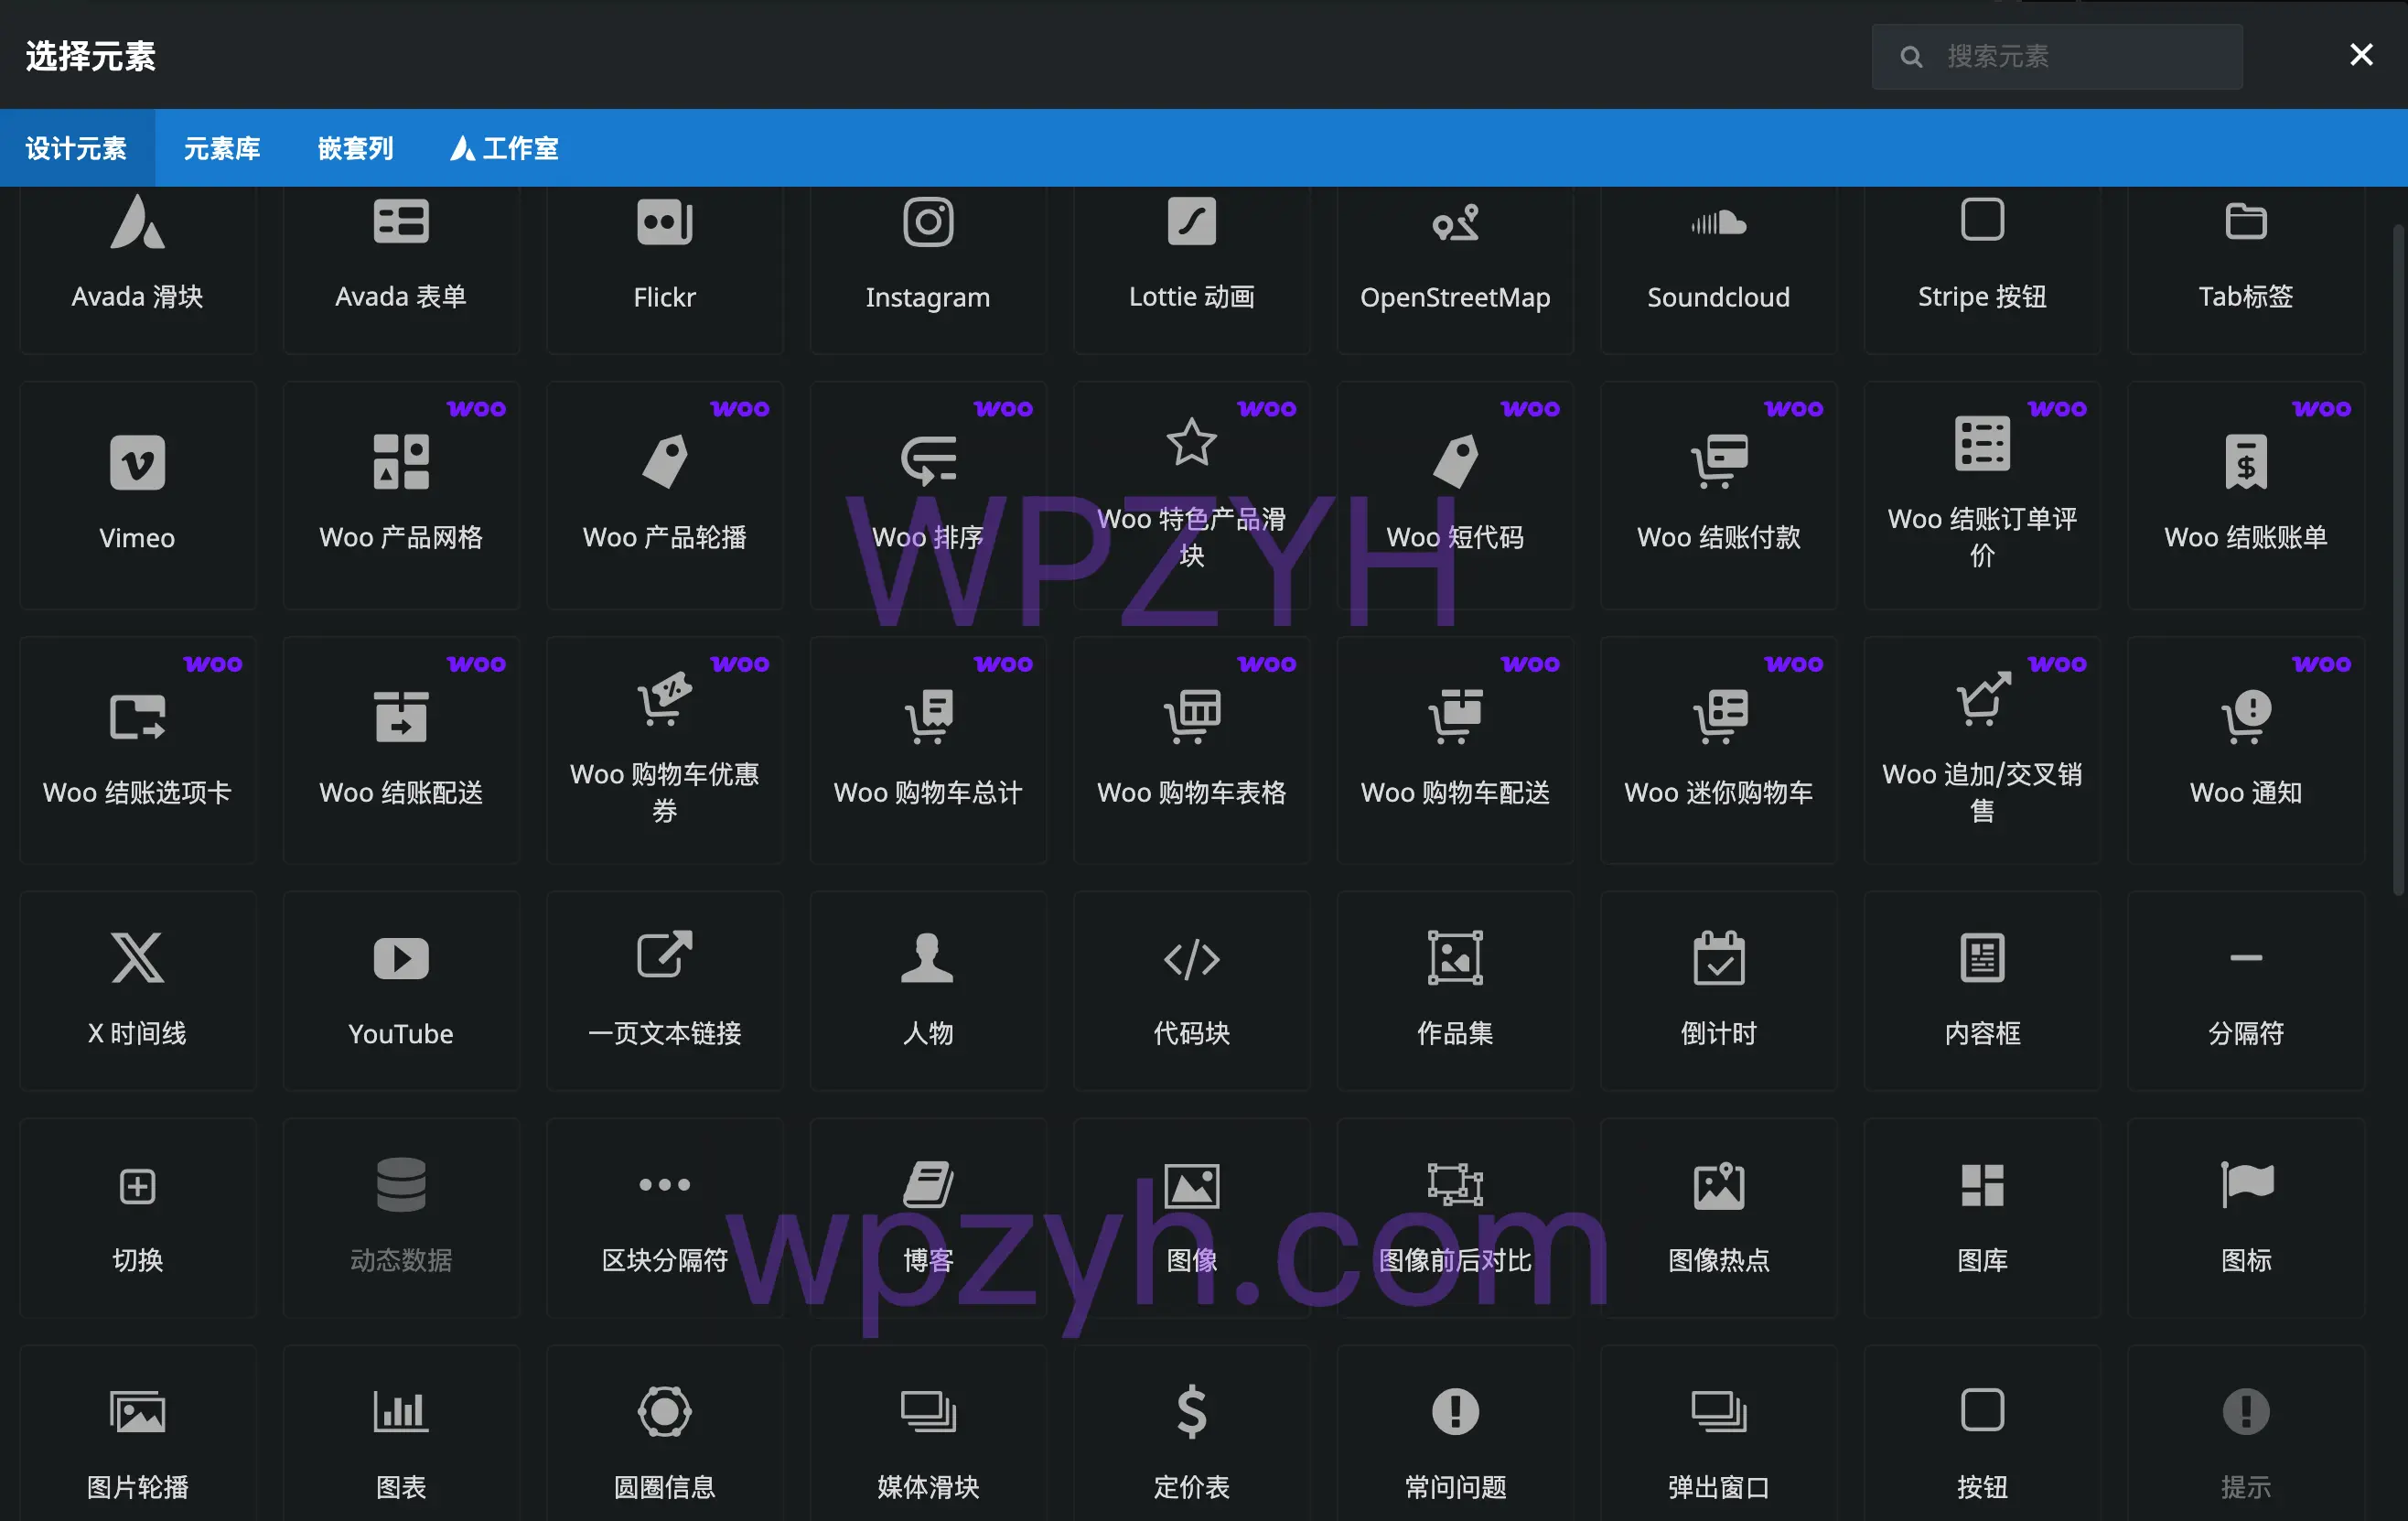
Task: Switch to the 嵌套列 tab
Action: pyautogui.click(x=355, y=148)
